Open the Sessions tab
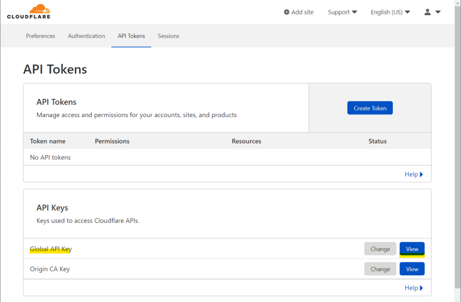 pos(168,36)
